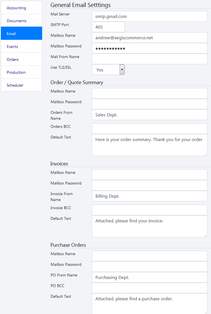The height and width of the screenshot is (314, 211).
Task: Focus the SMTP Port input
Action: pyautogui.click(x=108, y=27)
